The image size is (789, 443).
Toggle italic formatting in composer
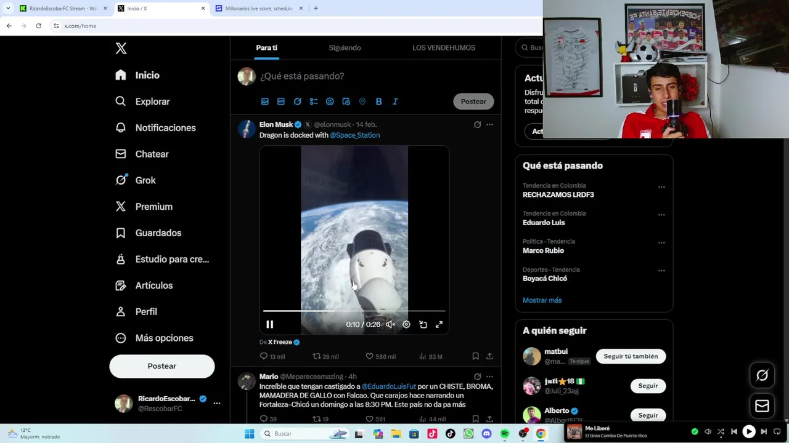395,102
